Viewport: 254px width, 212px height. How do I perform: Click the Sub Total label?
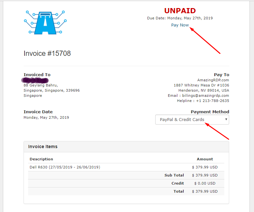(174, 175)
